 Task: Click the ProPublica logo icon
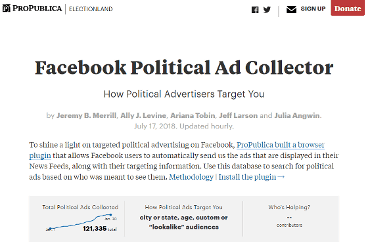[x=7, y=9]
